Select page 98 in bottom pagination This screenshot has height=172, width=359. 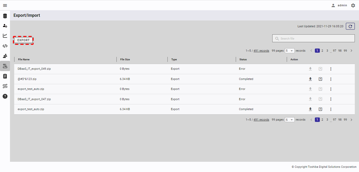340,120
